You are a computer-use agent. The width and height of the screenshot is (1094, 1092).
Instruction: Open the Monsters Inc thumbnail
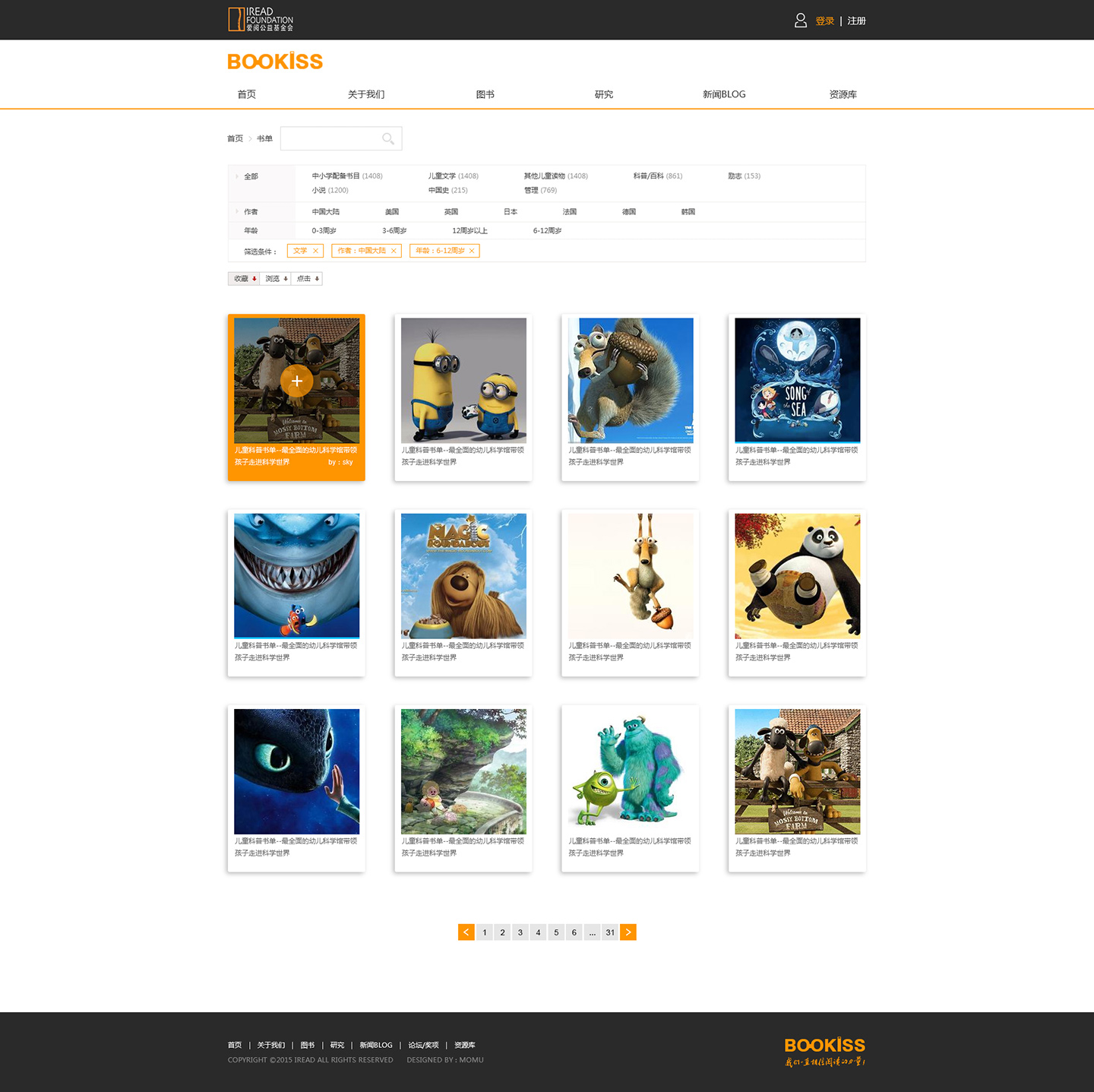pos(631,771)
